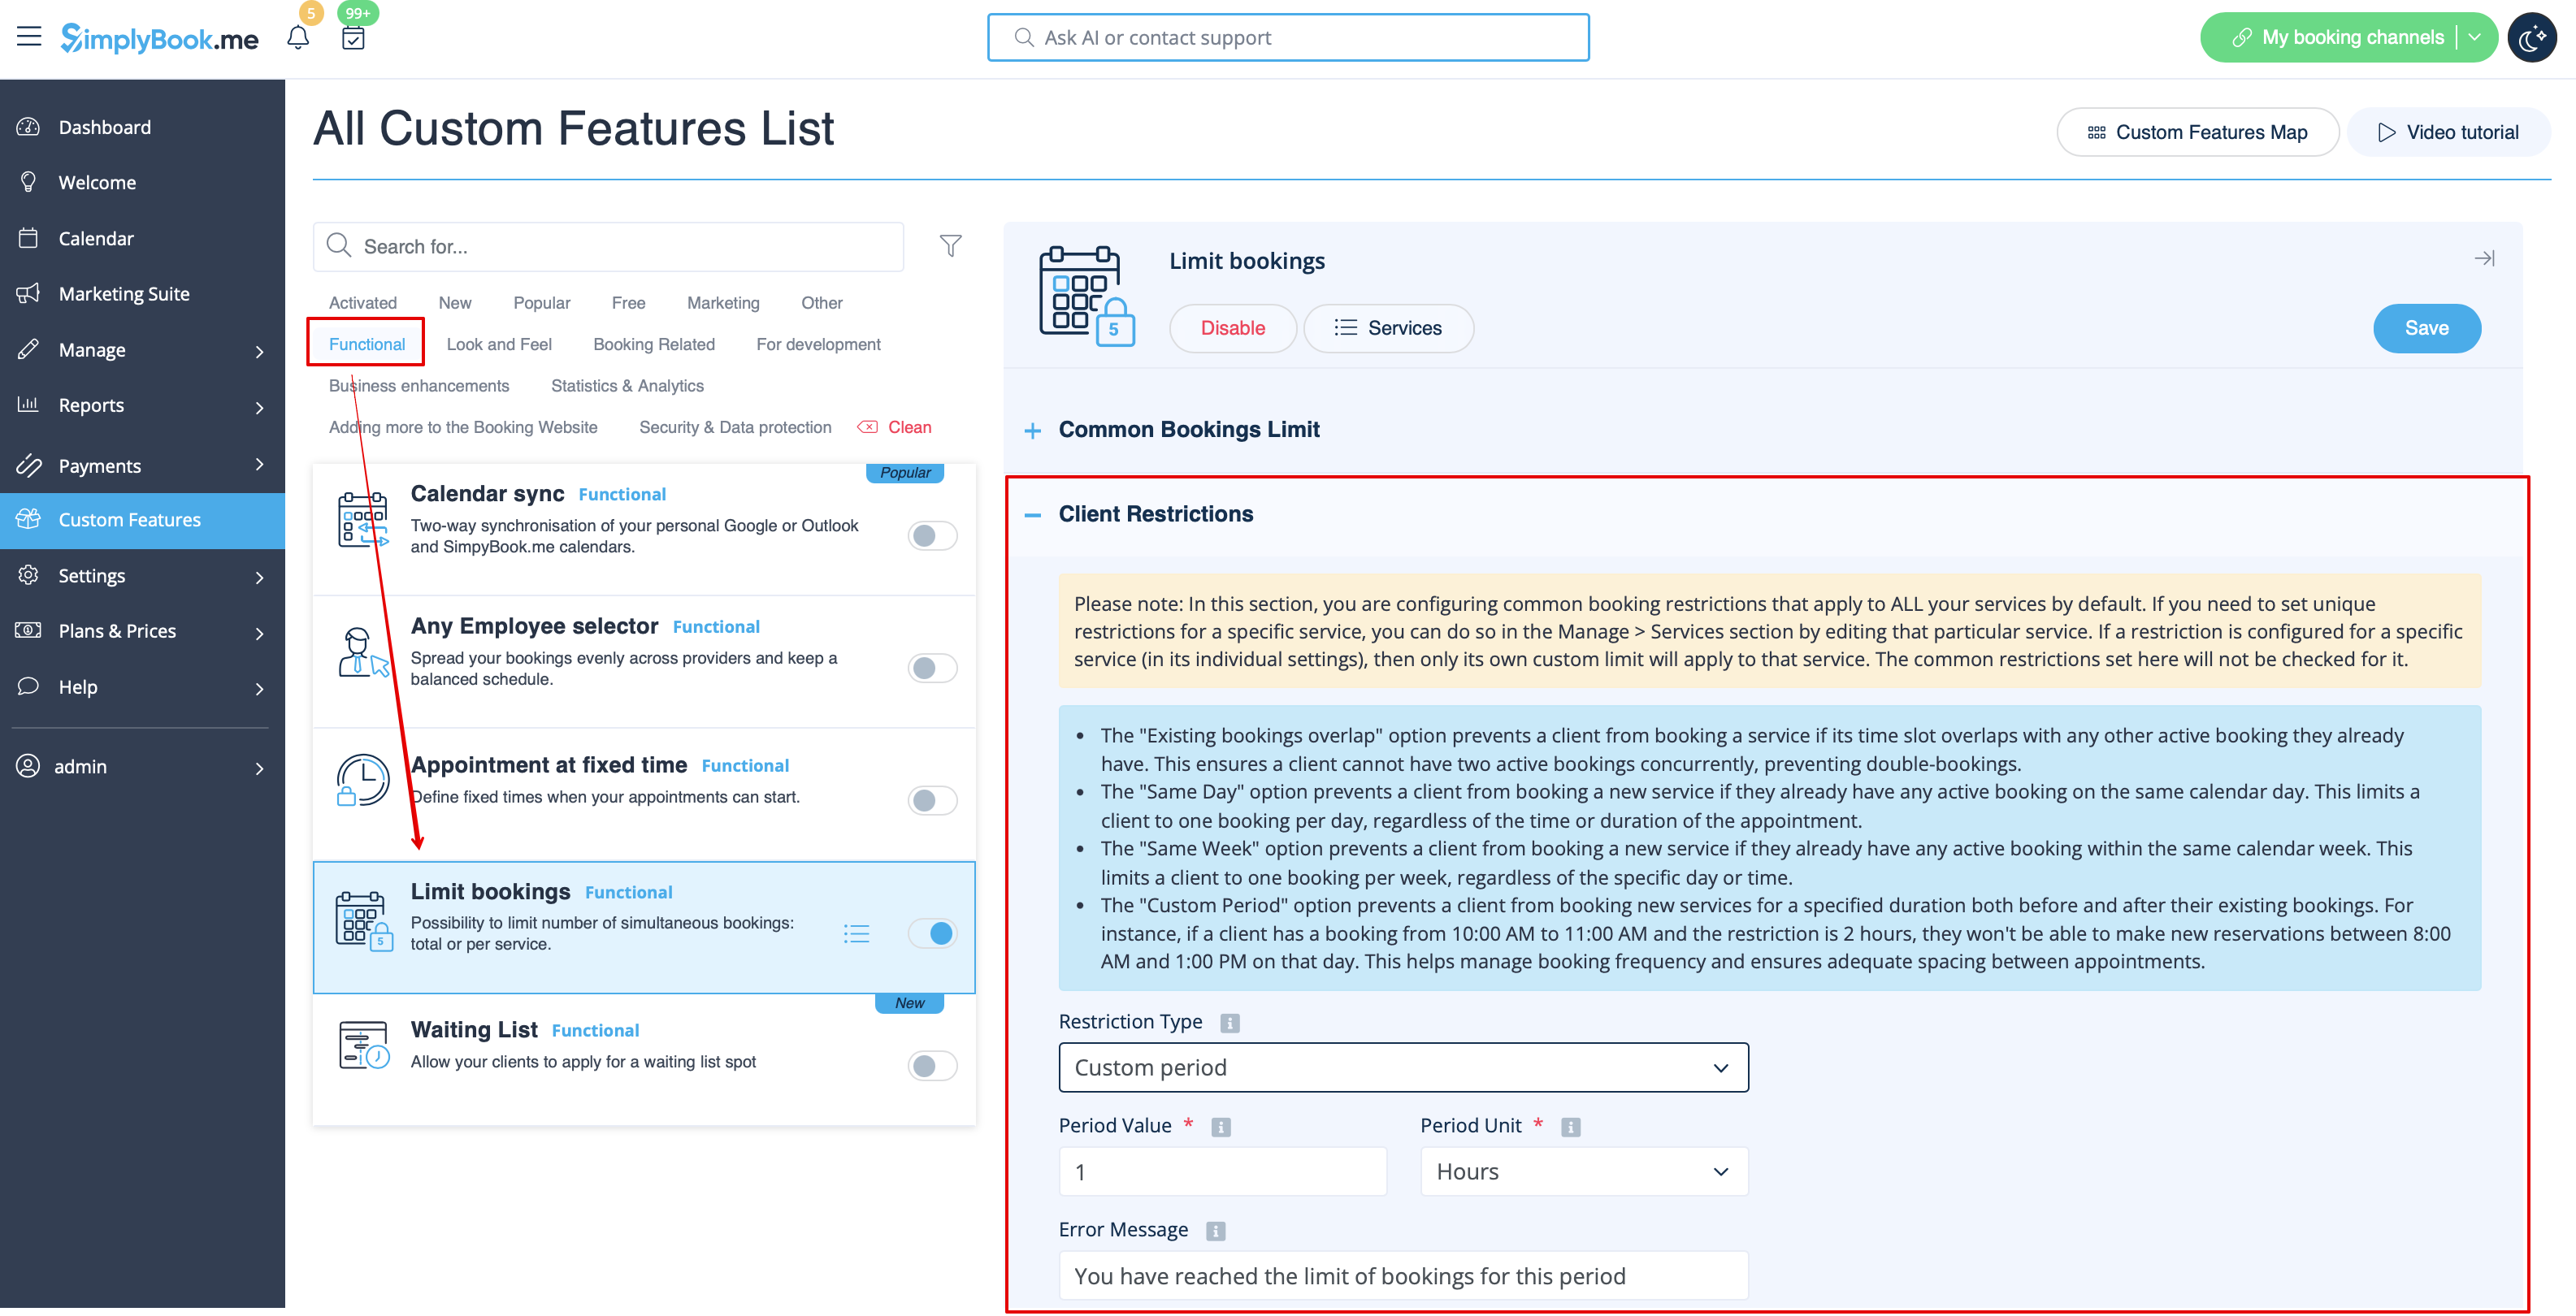Open Custom Features in the sidebar
This screenshot has height=1316, width=2576.
click(130, 520)
